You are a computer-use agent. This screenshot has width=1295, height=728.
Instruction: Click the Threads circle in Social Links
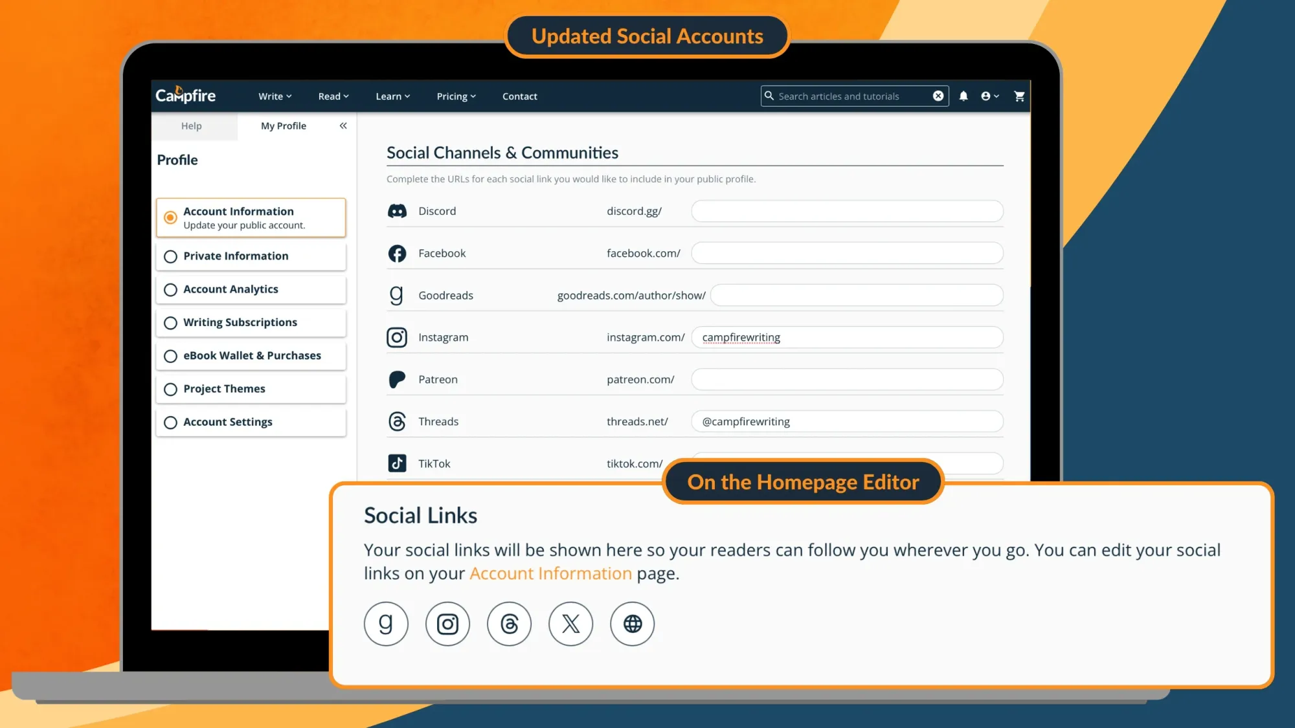click(509, 624)
